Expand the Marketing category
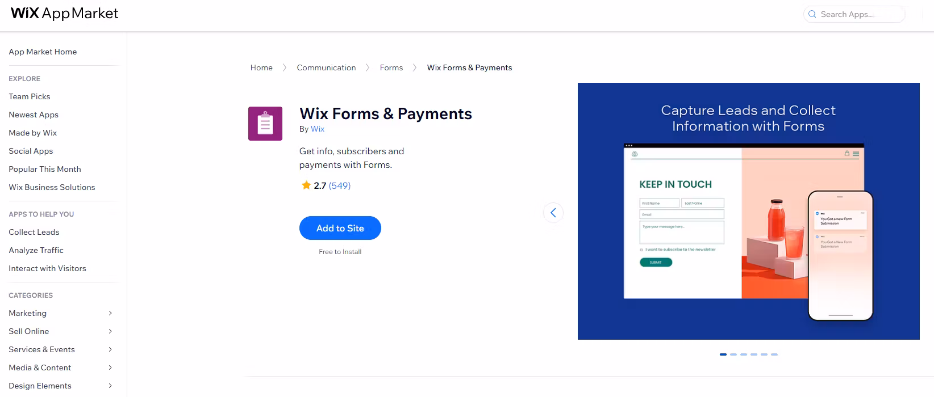Screen dimensions: 934x397 (110, 313)
